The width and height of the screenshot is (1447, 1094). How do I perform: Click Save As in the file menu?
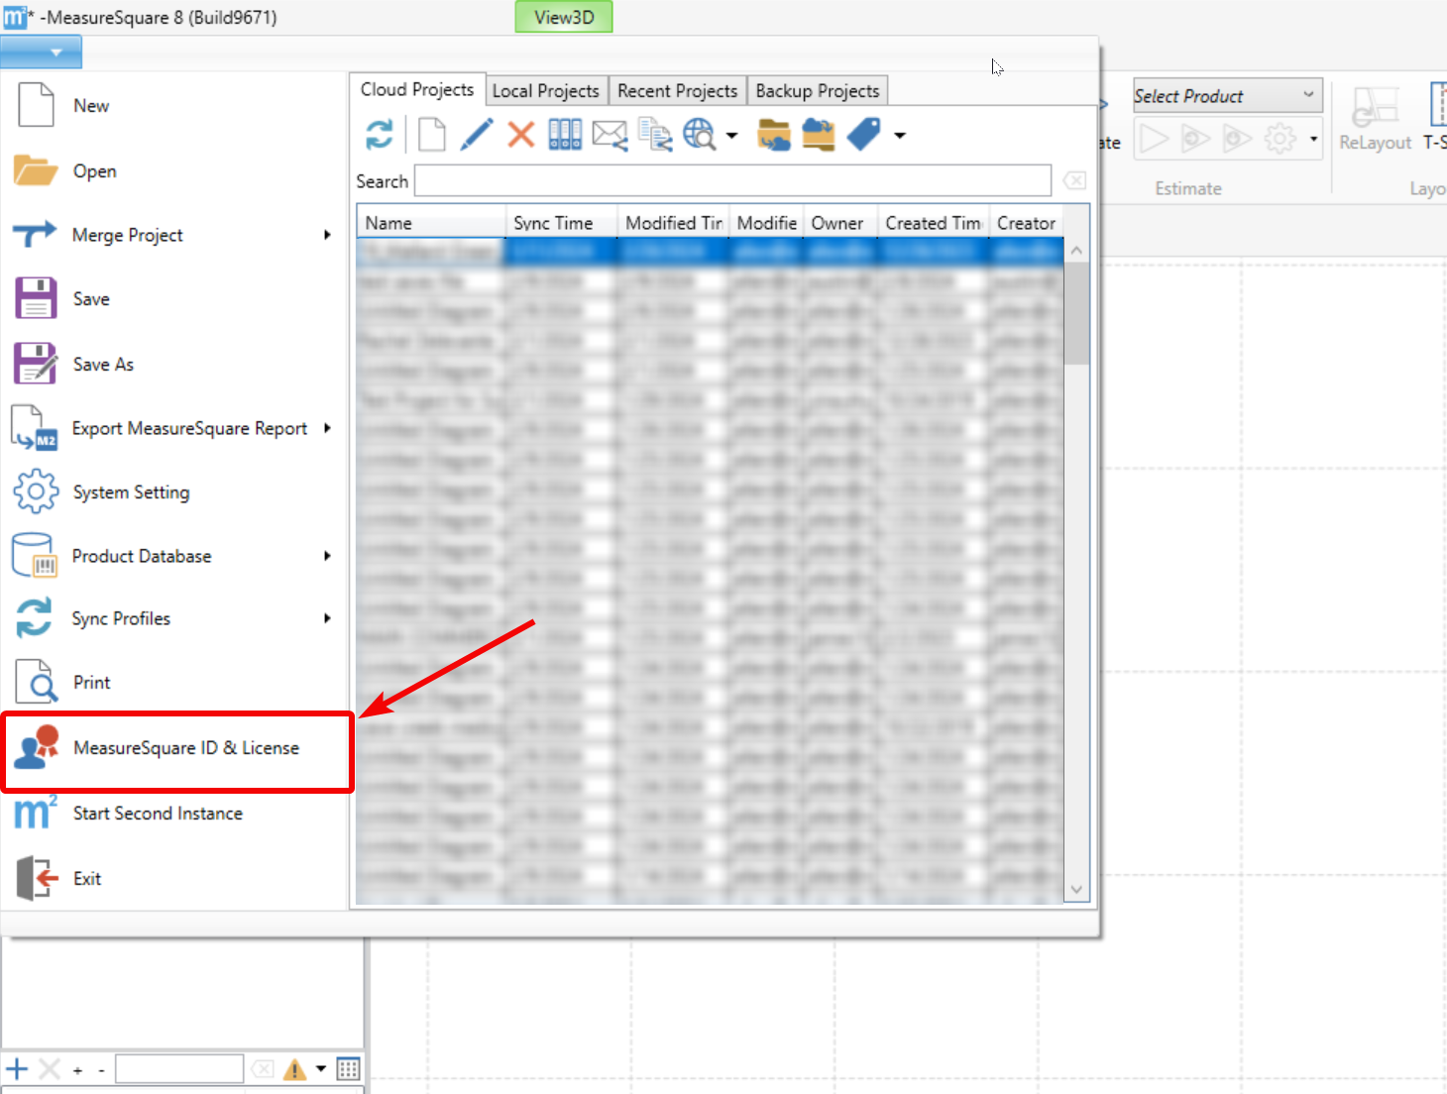173,364
